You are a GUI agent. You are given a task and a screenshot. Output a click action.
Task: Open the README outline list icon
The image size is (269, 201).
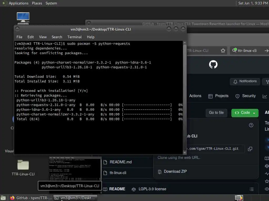coord(251,189)
